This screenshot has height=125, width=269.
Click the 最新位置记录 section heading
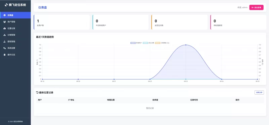pos(46,93)
